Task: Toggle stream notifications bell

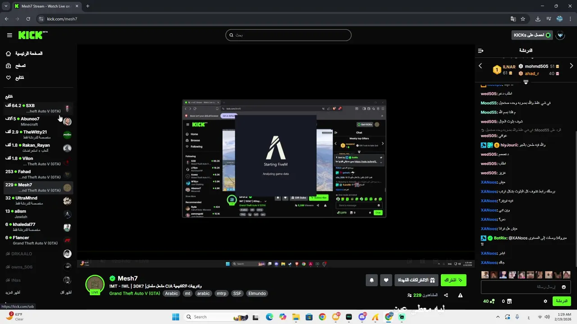Action: point(371,280)
